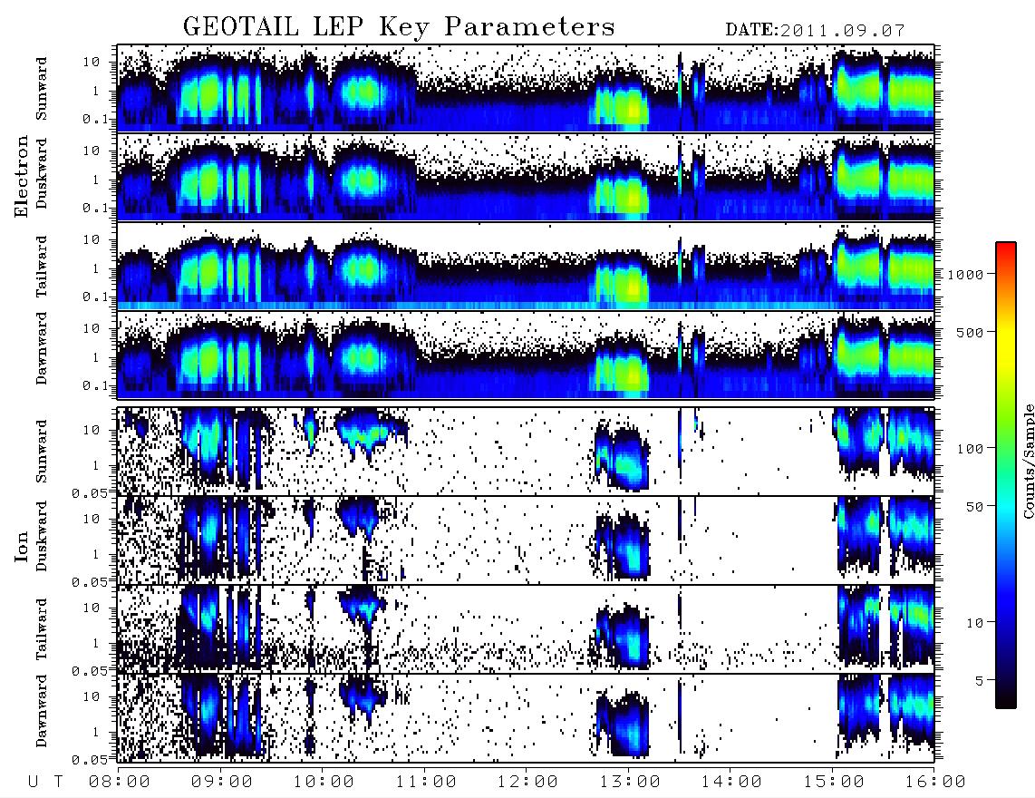1035x798 pixels.
Task: Click the Ion Sunward spectrogram panel
Action: tap(526, 452)
